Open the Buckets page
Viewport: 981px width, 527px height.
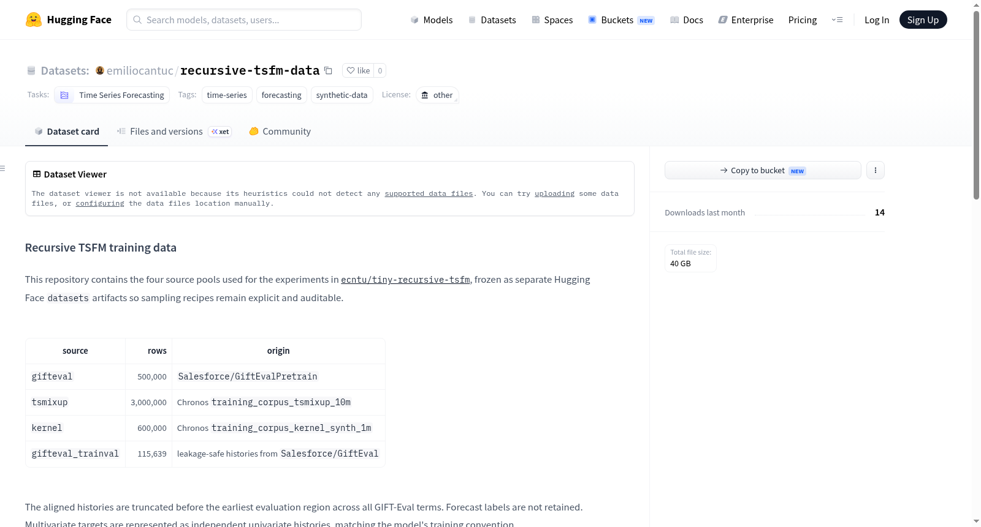pos(621,20)
